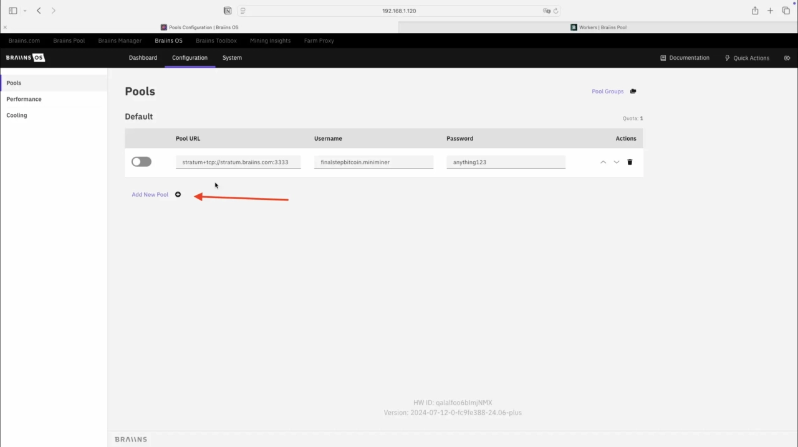This screenshot has width=798, height=447.
Task: Click the plus icon beside Add New Pool
Action: 178,195
